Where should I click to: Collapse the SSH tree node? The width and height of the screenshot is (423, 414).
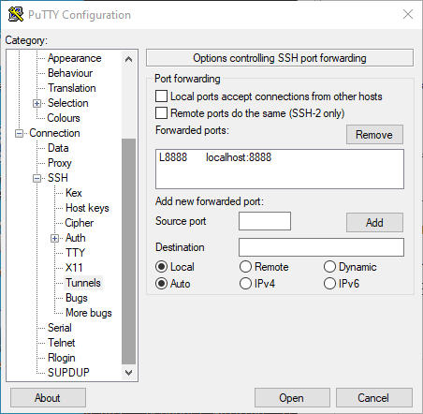pos(36,178)
